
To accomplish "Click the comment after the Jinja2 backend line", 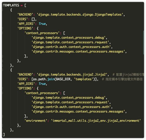I will point(128,74).
